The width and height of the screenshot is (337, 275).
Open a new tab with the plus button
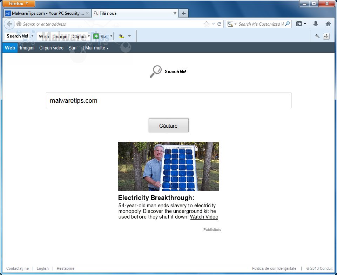[183, 13]
